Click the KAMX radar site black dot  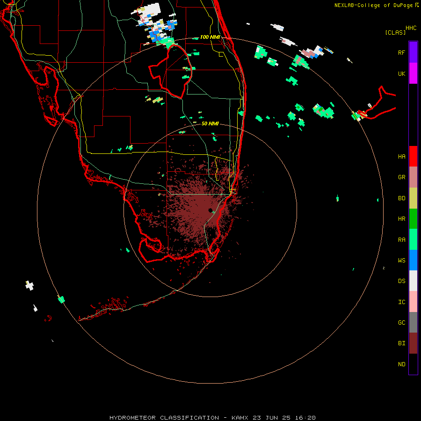210,210
